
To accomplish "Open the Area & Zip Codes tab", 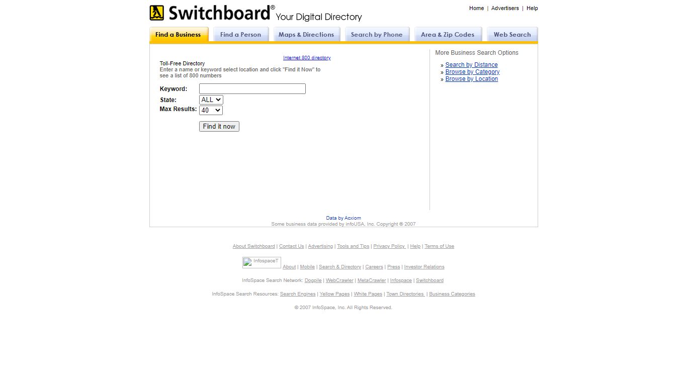I will coord(448,34).
